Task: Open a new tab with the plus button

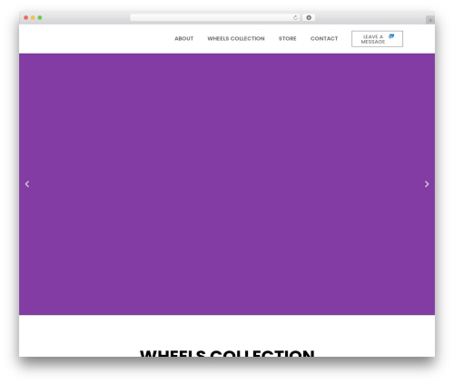Action: point(430,20)
